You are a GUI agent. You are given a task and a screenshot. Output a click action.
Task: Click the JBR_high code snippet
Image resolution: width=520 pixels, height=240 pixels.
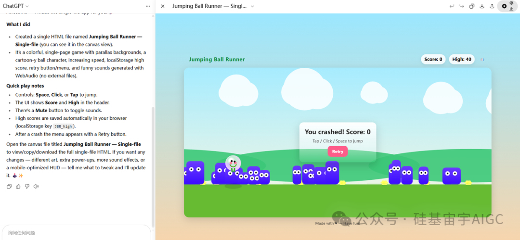click(x=64, y=126)
